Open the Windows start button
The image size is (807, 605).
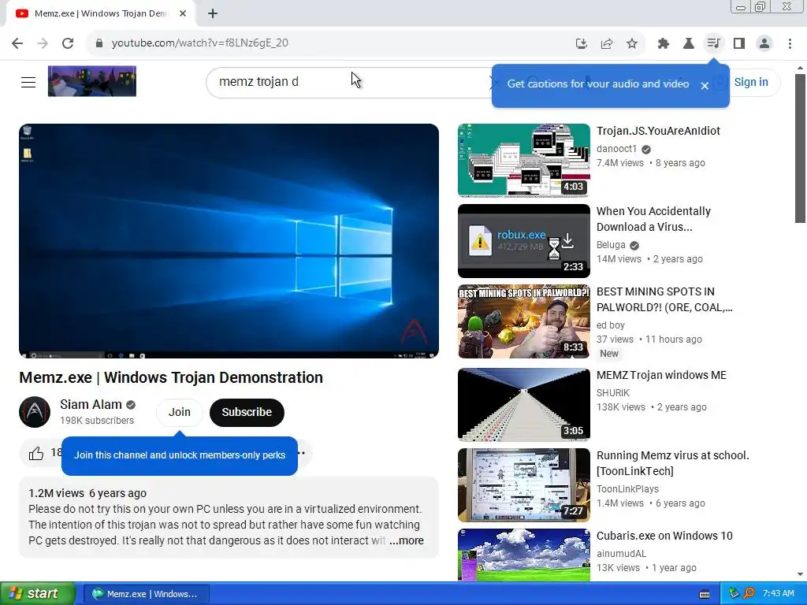click(x=37, y=594)
